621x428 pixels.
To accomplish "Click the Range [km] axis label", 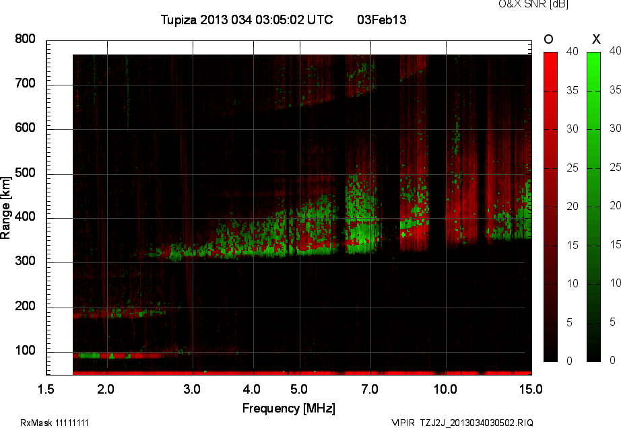I will tap(6, 207).
